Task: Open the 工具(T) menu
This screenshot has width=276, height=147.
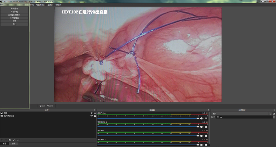Action: (50, 5)
